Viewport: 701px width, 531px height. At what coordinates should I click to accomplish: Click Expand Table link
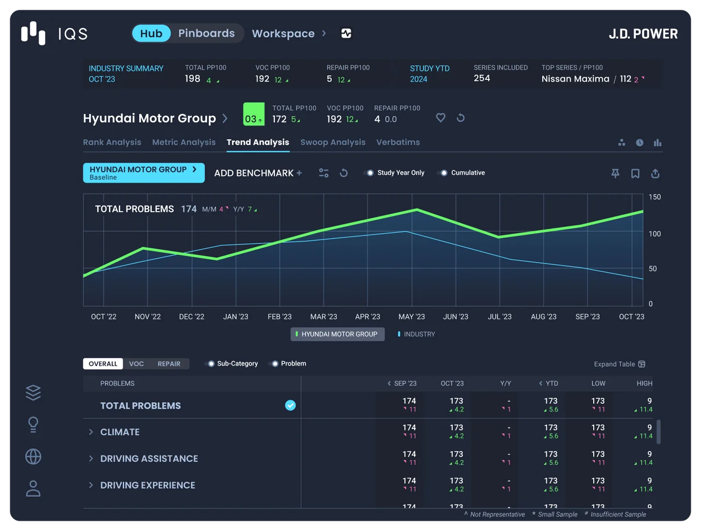[619, 364]
